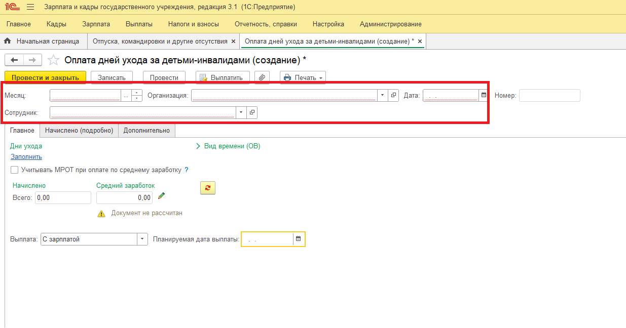Select the Главное document tab
This screenshot has height=328, width=626.
[22, 130]
